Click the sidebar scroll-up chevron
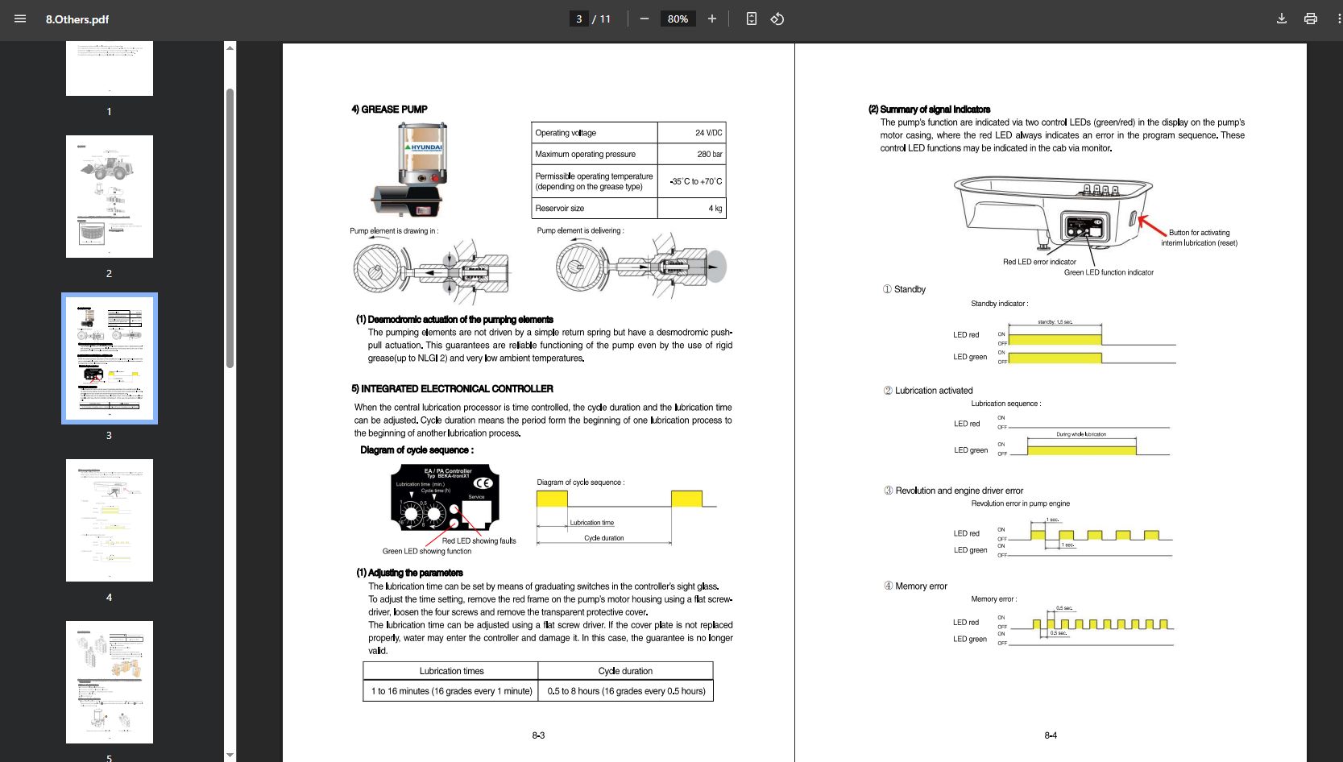This screenshot has height=762, width=1343. [x=231, y=48]
